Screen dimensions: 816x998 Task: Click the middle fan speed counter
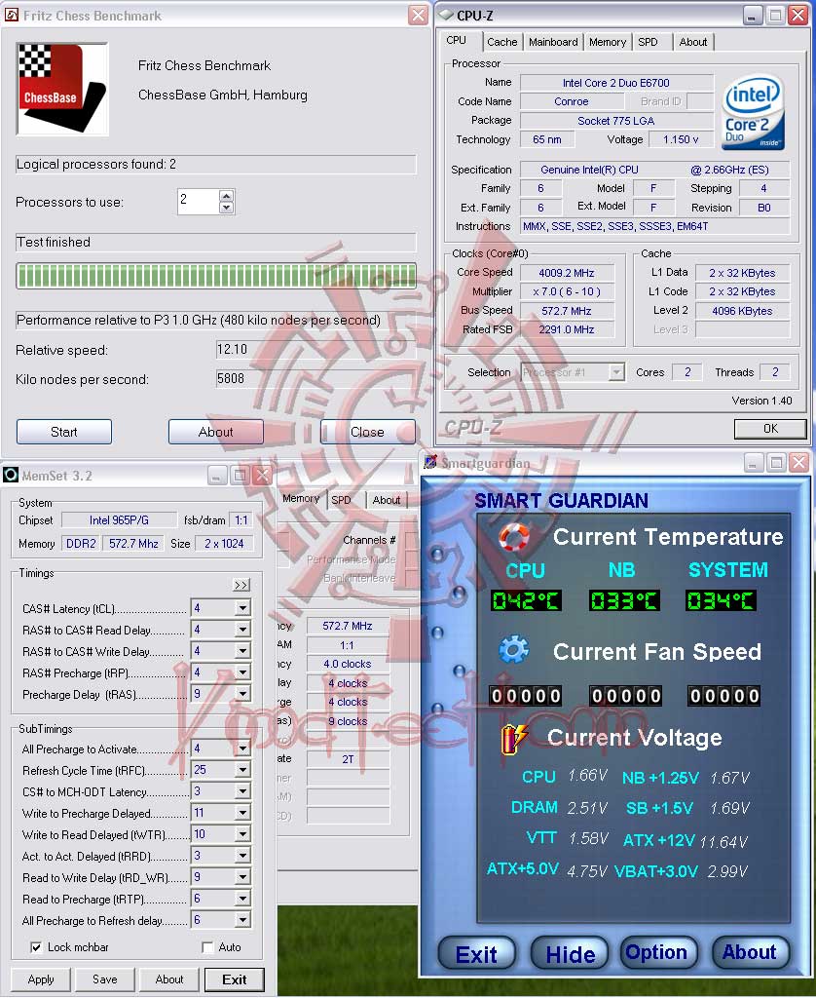tap(625, 696)
